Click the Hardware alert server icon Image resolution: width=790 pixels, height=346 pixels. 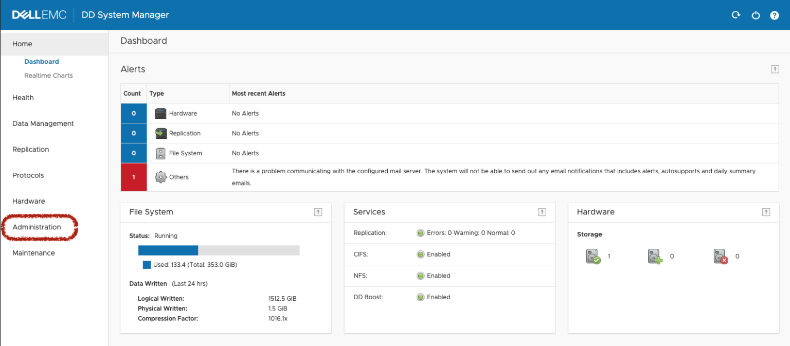coord(160,113)
